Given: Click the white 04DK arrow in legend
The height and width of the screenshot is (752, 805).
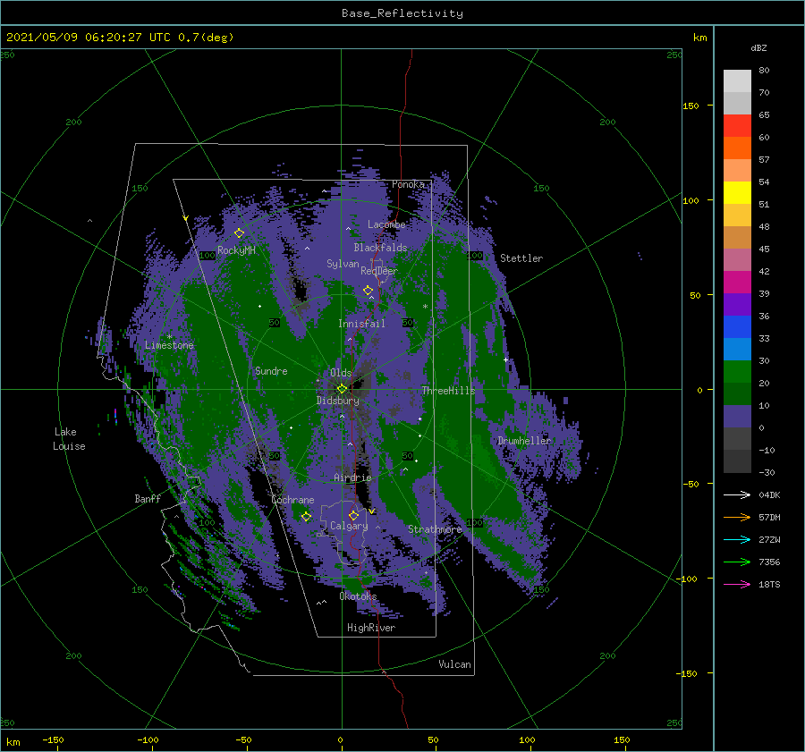Looking at the screenshot, I should pos(737,494).
